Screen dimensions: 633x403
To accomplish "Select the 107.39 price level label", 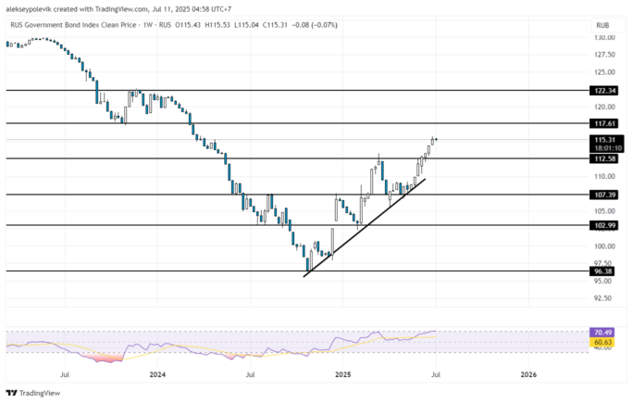I will [604, 195].
